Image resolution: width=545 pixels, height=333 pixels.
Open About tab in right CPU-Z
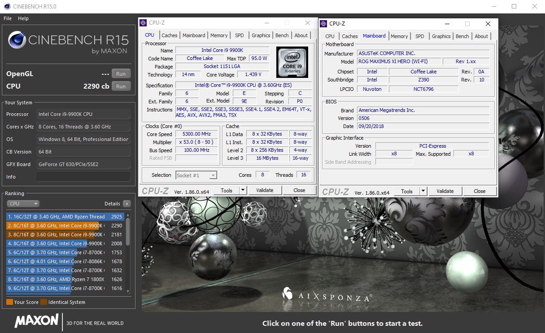[481, 36]
